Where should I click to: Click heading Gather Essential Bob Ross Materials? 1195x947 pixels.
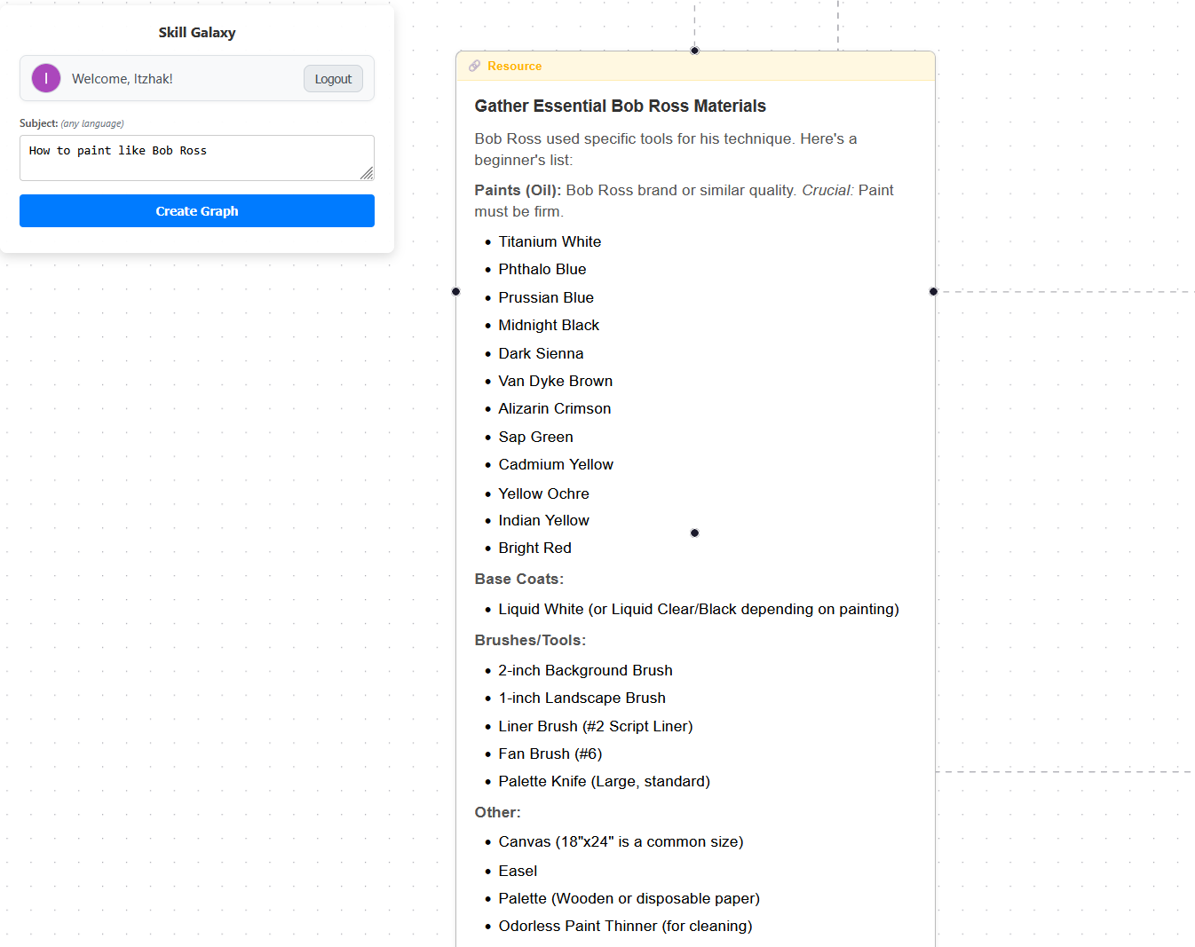pyautogui.click(x=621, y=107)
